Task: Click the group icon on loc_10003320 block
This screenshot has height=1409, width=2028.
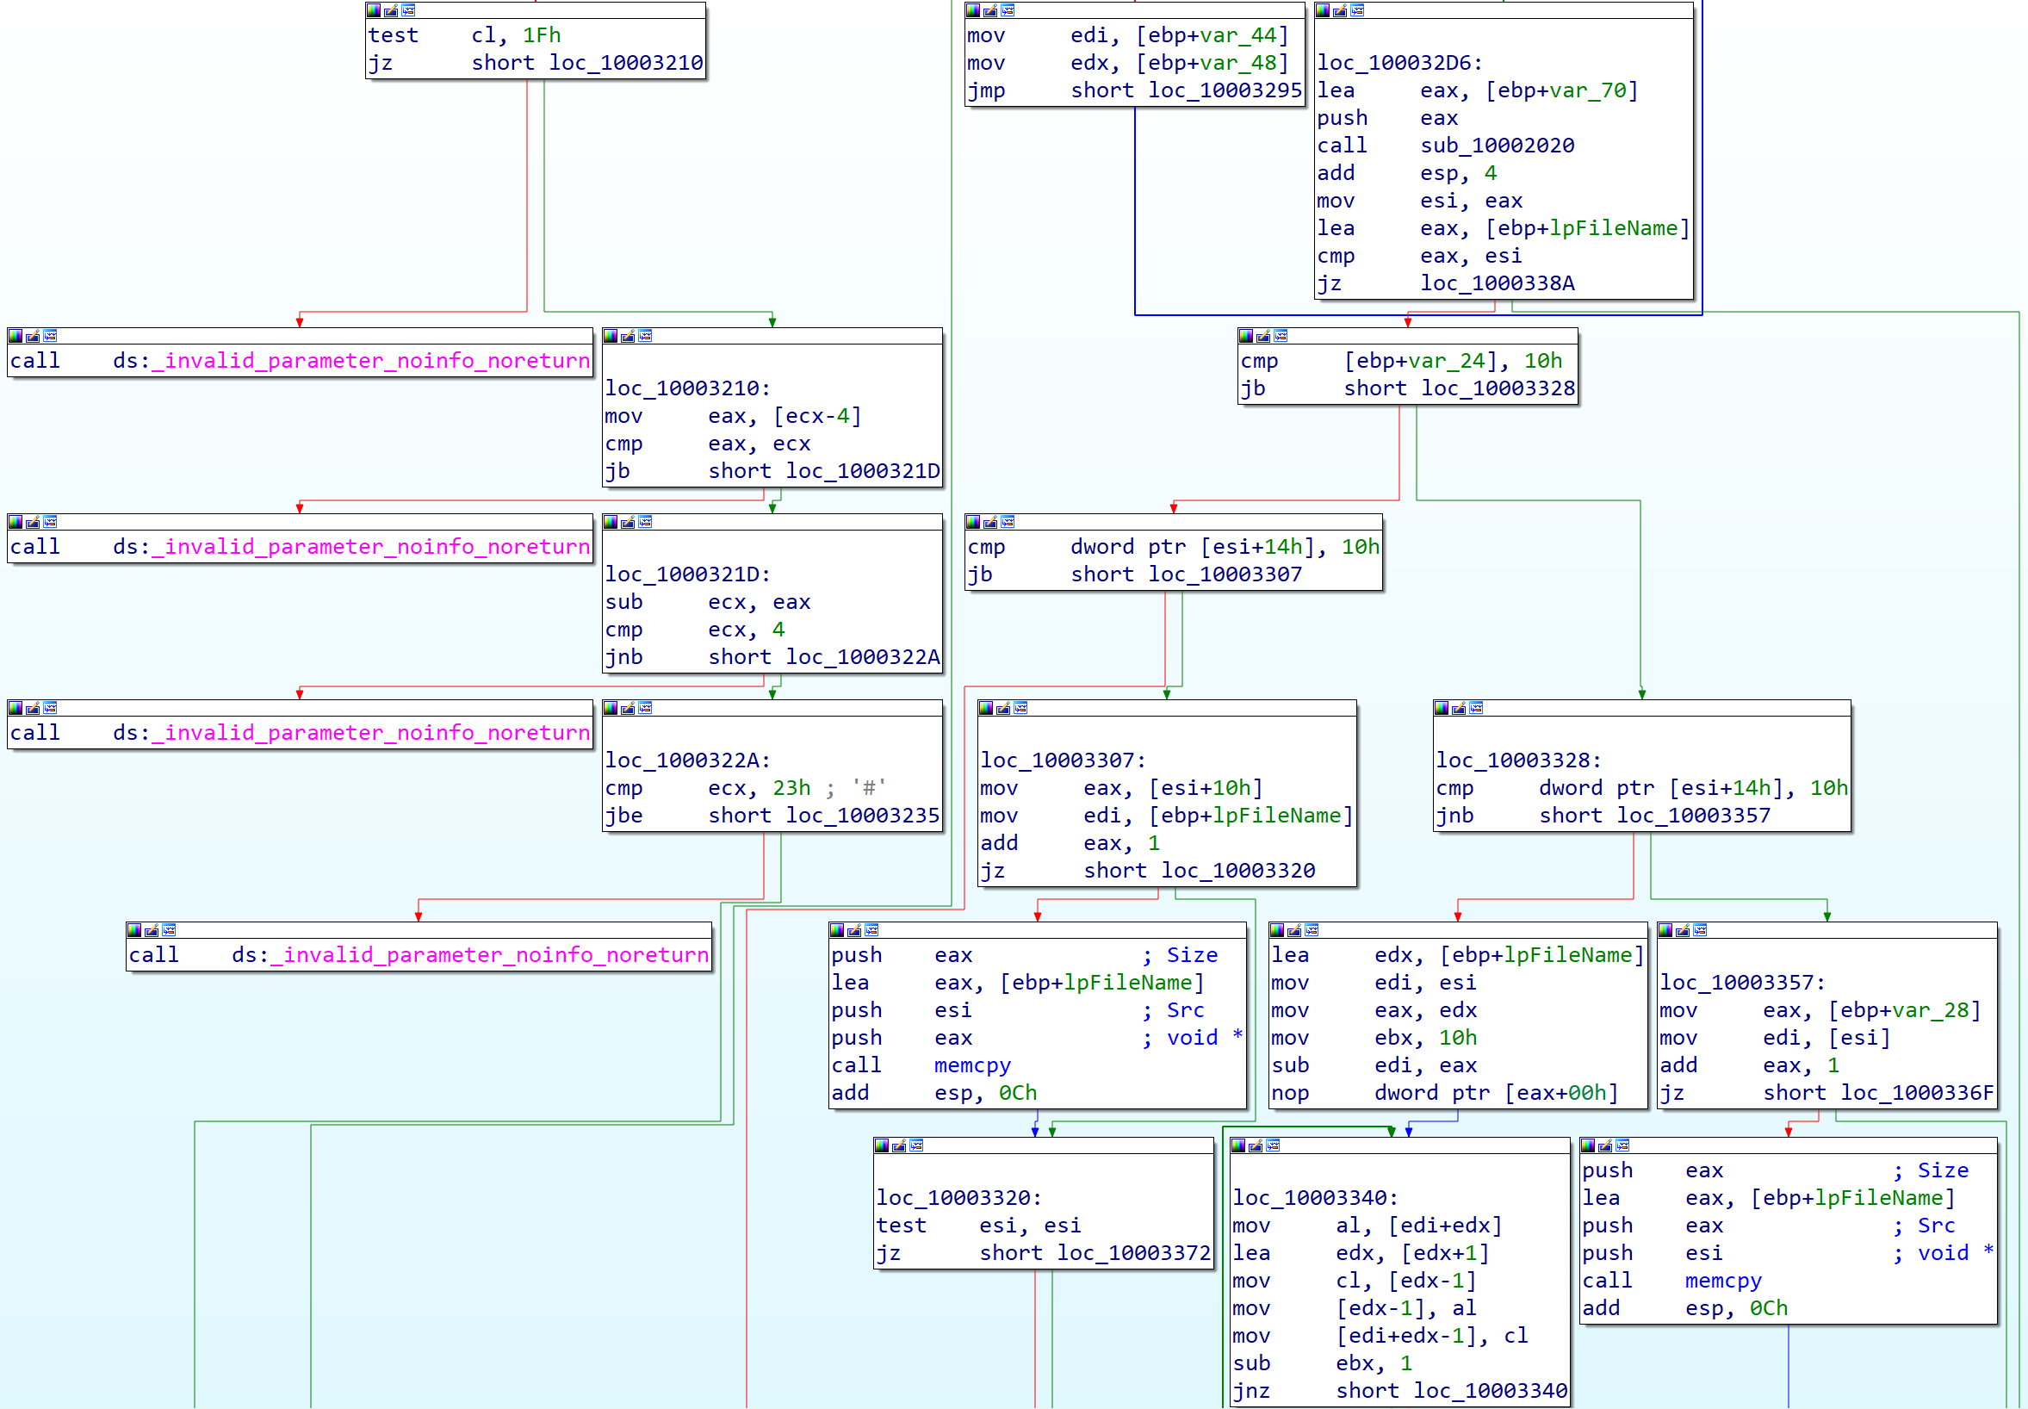Action: [916, 1146]
